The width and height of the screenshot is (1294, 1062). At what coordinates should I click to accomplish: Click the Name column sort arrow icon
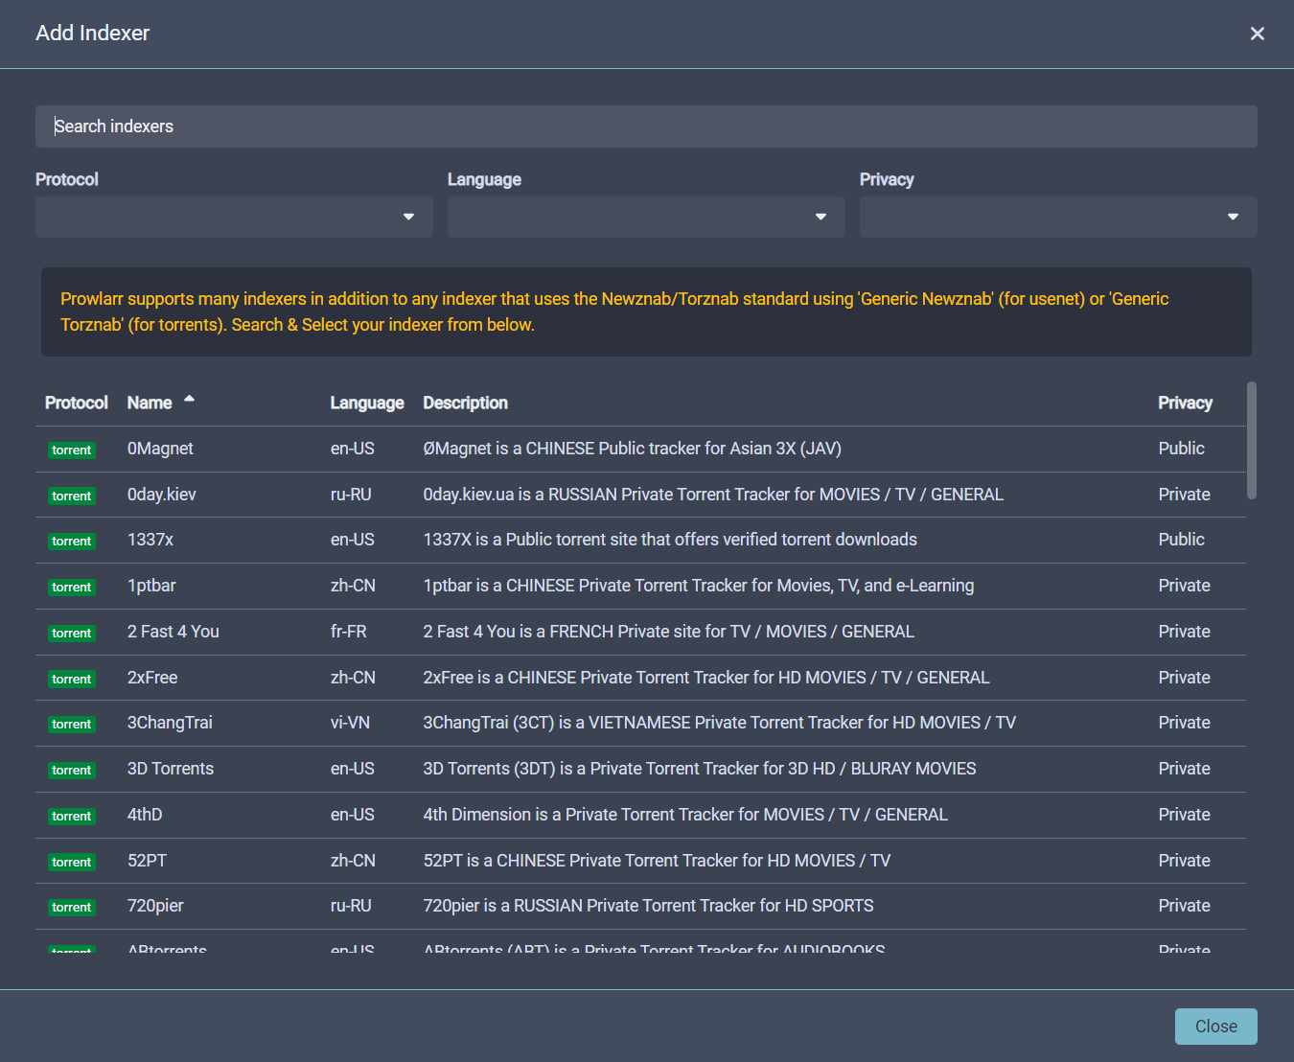(189, 400)
